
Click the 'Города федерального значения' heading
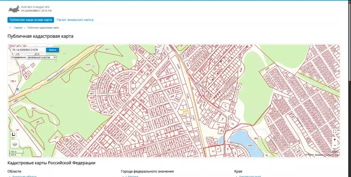coord(147,172)
